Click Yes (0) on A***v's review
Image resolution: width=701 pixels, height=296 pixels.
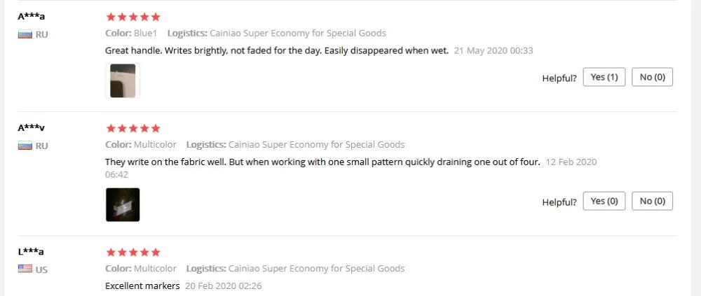604,201
